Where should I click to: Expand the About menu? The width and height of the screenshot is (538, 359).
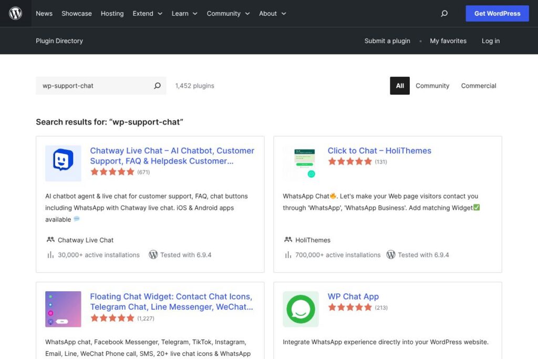pyautogui.click(x=272, y=14)
